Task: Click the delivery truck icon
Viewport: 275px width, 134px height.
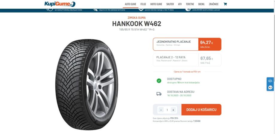Action: (159, 94)
